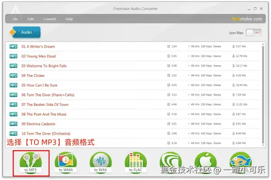Click the scrollbar down arrow
271x180 pixels.
click(263, 146)
